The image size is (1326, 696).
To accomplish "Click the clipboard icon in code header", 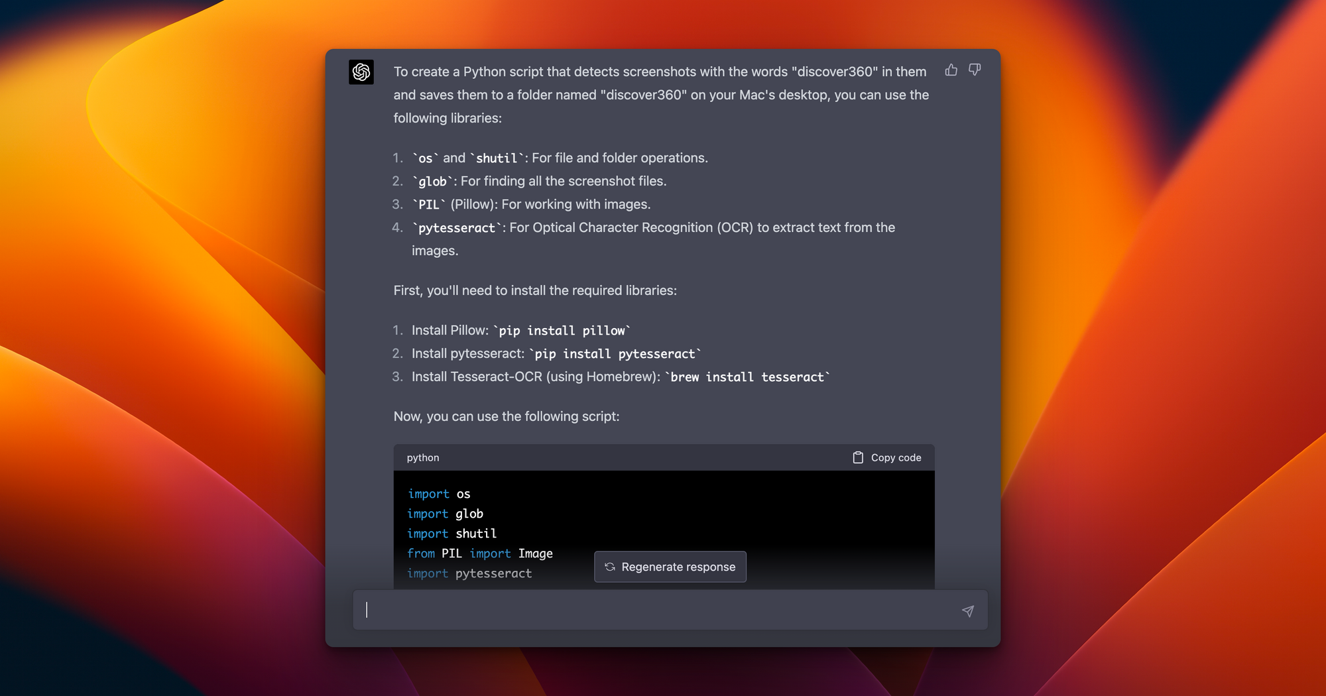I will pyautogui.click(x=858, y=457).
